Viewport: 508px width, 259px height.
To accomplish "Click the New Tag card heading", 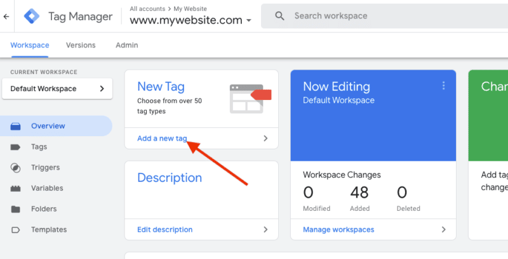I will (x=161, y=87).
